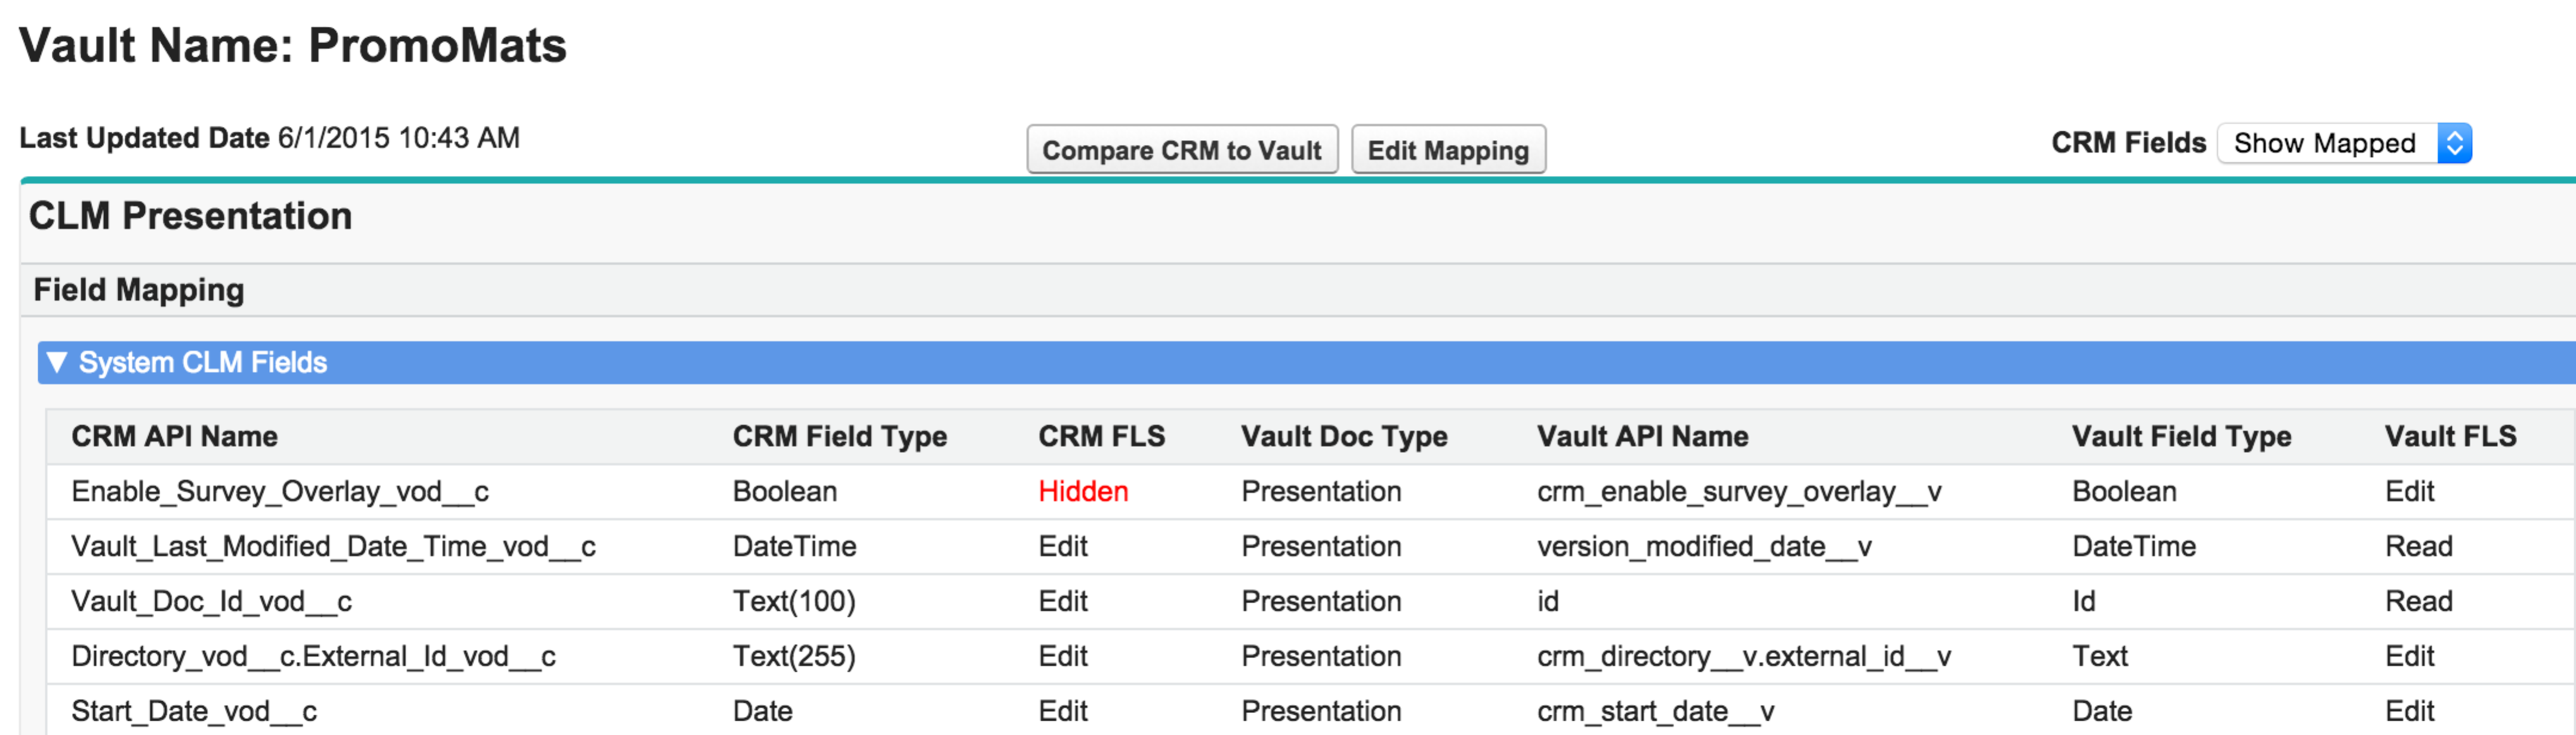
Task: Click the Start_Date_vod__c row name
Action: click(194, 711)
